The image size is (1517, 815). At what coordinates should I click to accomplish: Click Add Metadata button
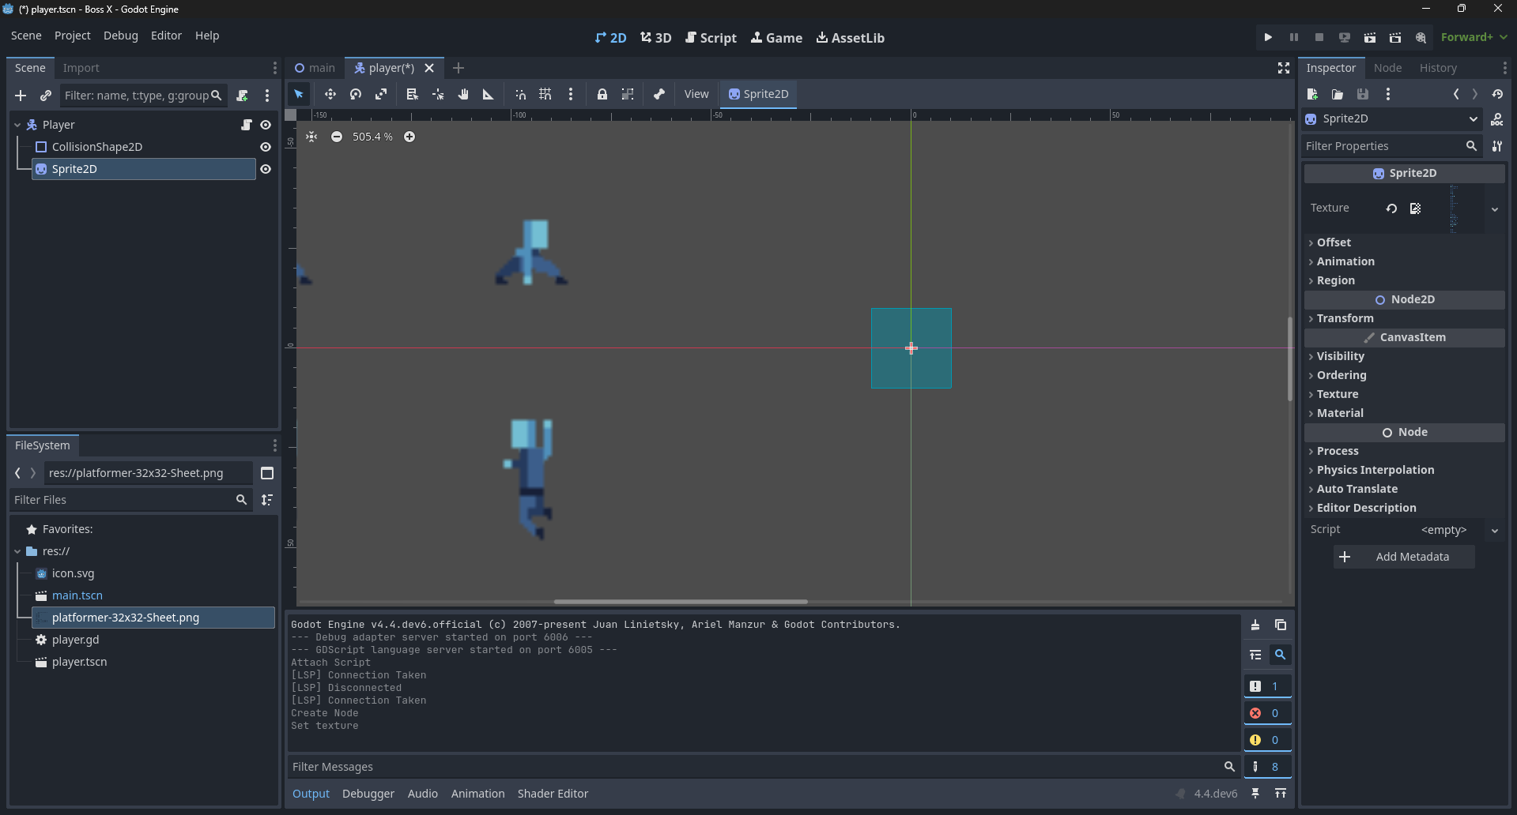click(x=1404, y=557)
